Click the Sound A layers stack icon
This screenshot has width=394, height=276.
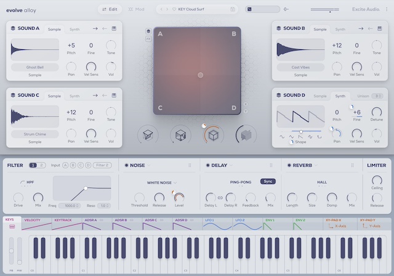[13, 28]
